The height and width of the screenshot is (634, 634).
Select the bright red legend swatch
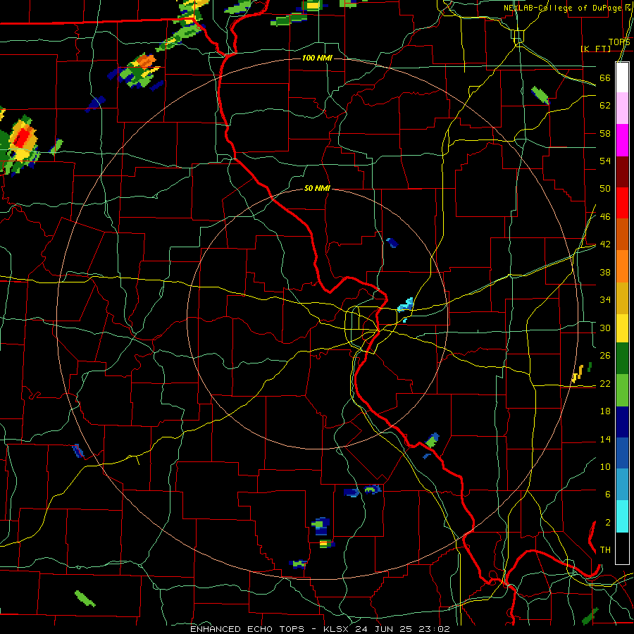(x=622, y=203)
